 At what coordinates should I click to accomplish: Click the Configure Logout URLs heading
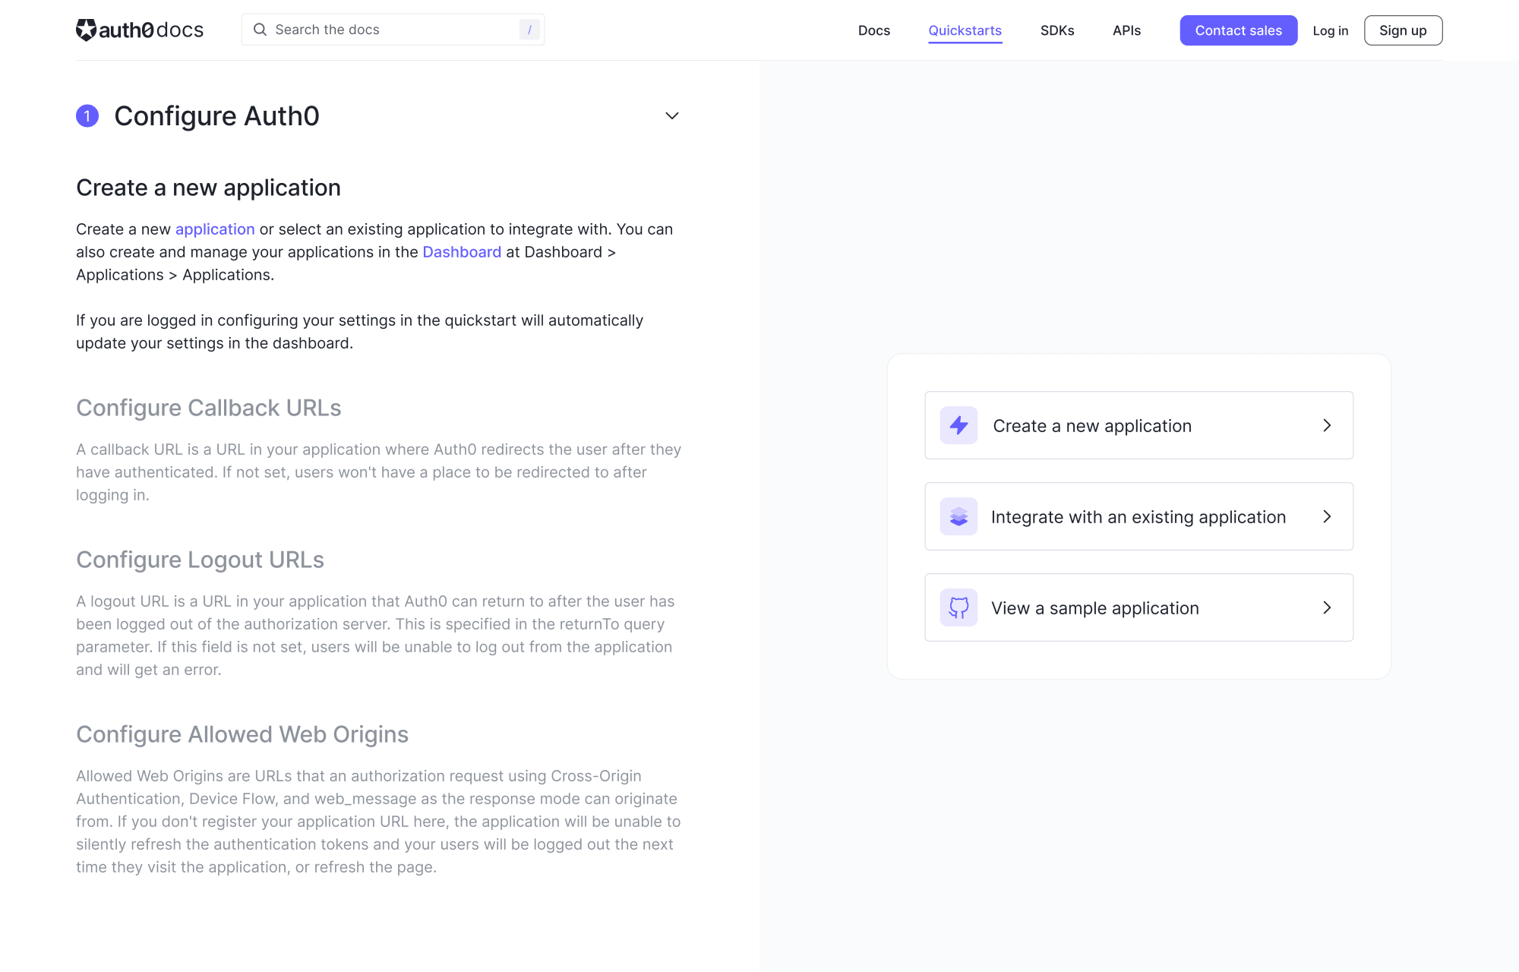tap(200, 560)
